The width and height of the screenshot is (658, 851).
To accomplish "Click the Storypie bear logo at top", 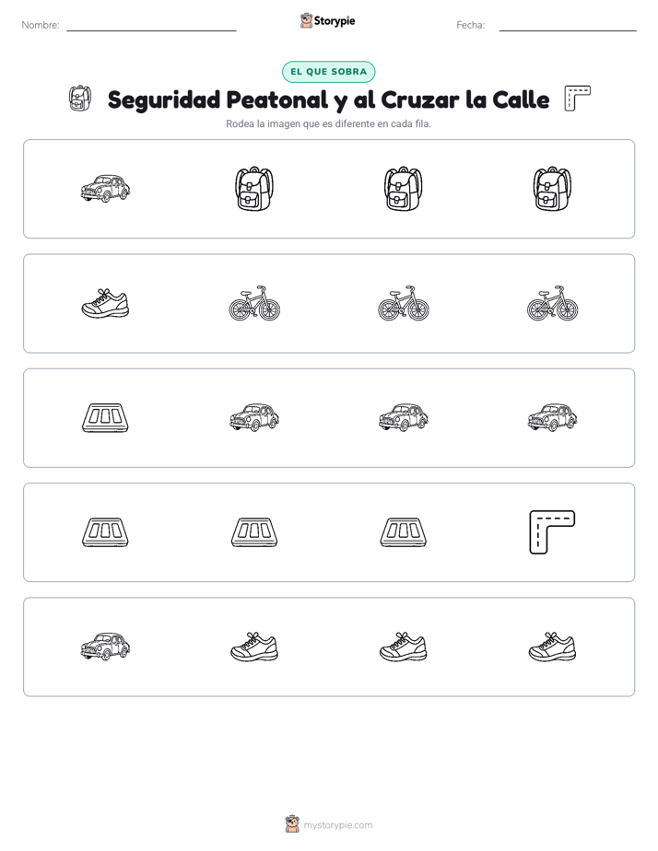I will tap(306, 20).
